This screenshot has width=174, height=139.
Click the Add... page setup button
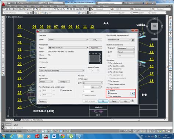tap(95, 40)
